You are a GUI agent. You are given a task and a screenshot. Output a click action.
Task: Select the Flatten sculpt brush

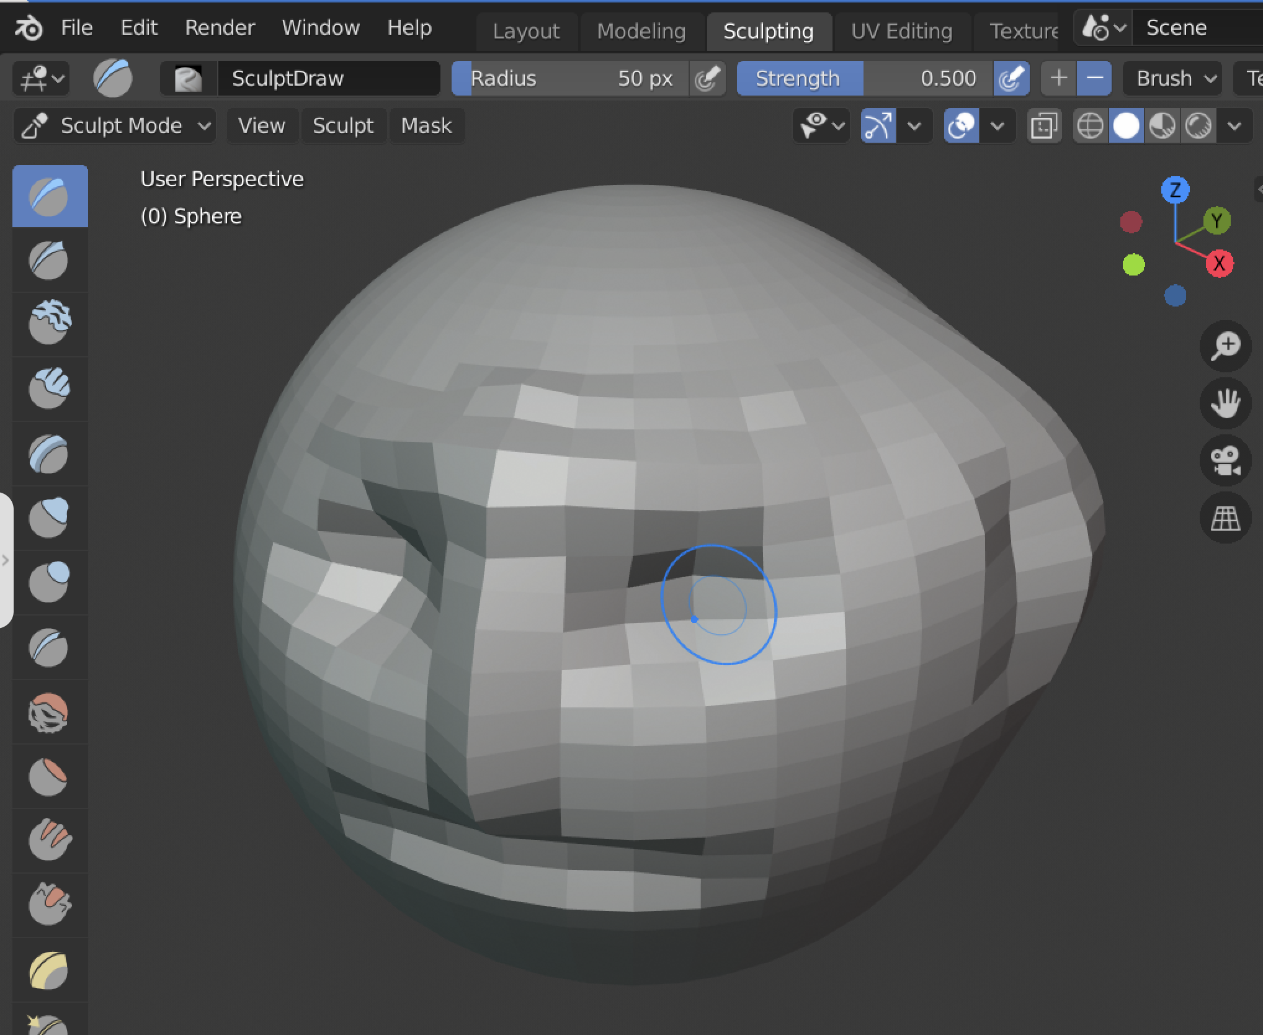(49, 777)
